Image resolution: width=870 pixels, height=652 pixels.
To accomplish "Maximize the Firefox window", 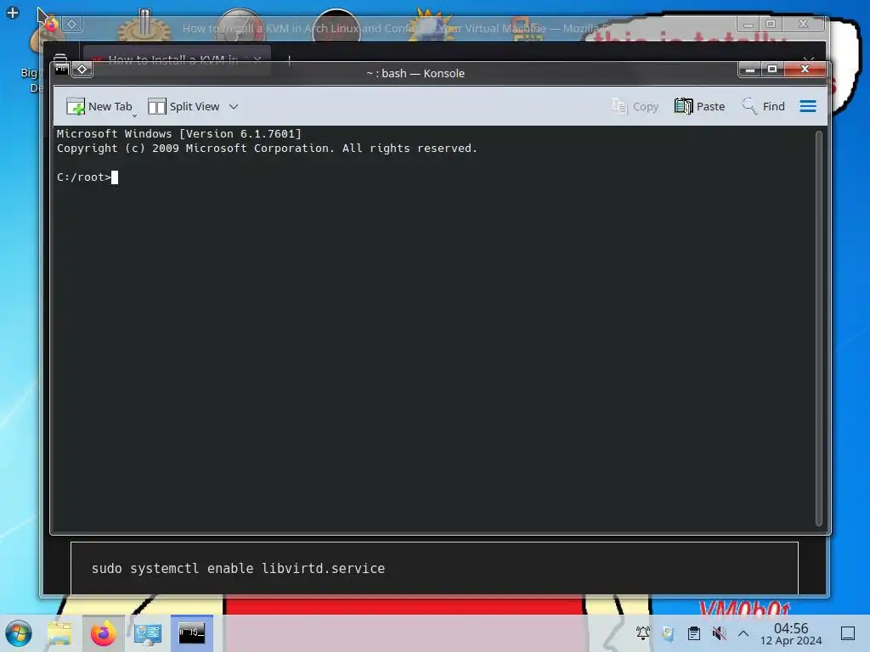I will [771, 25].
